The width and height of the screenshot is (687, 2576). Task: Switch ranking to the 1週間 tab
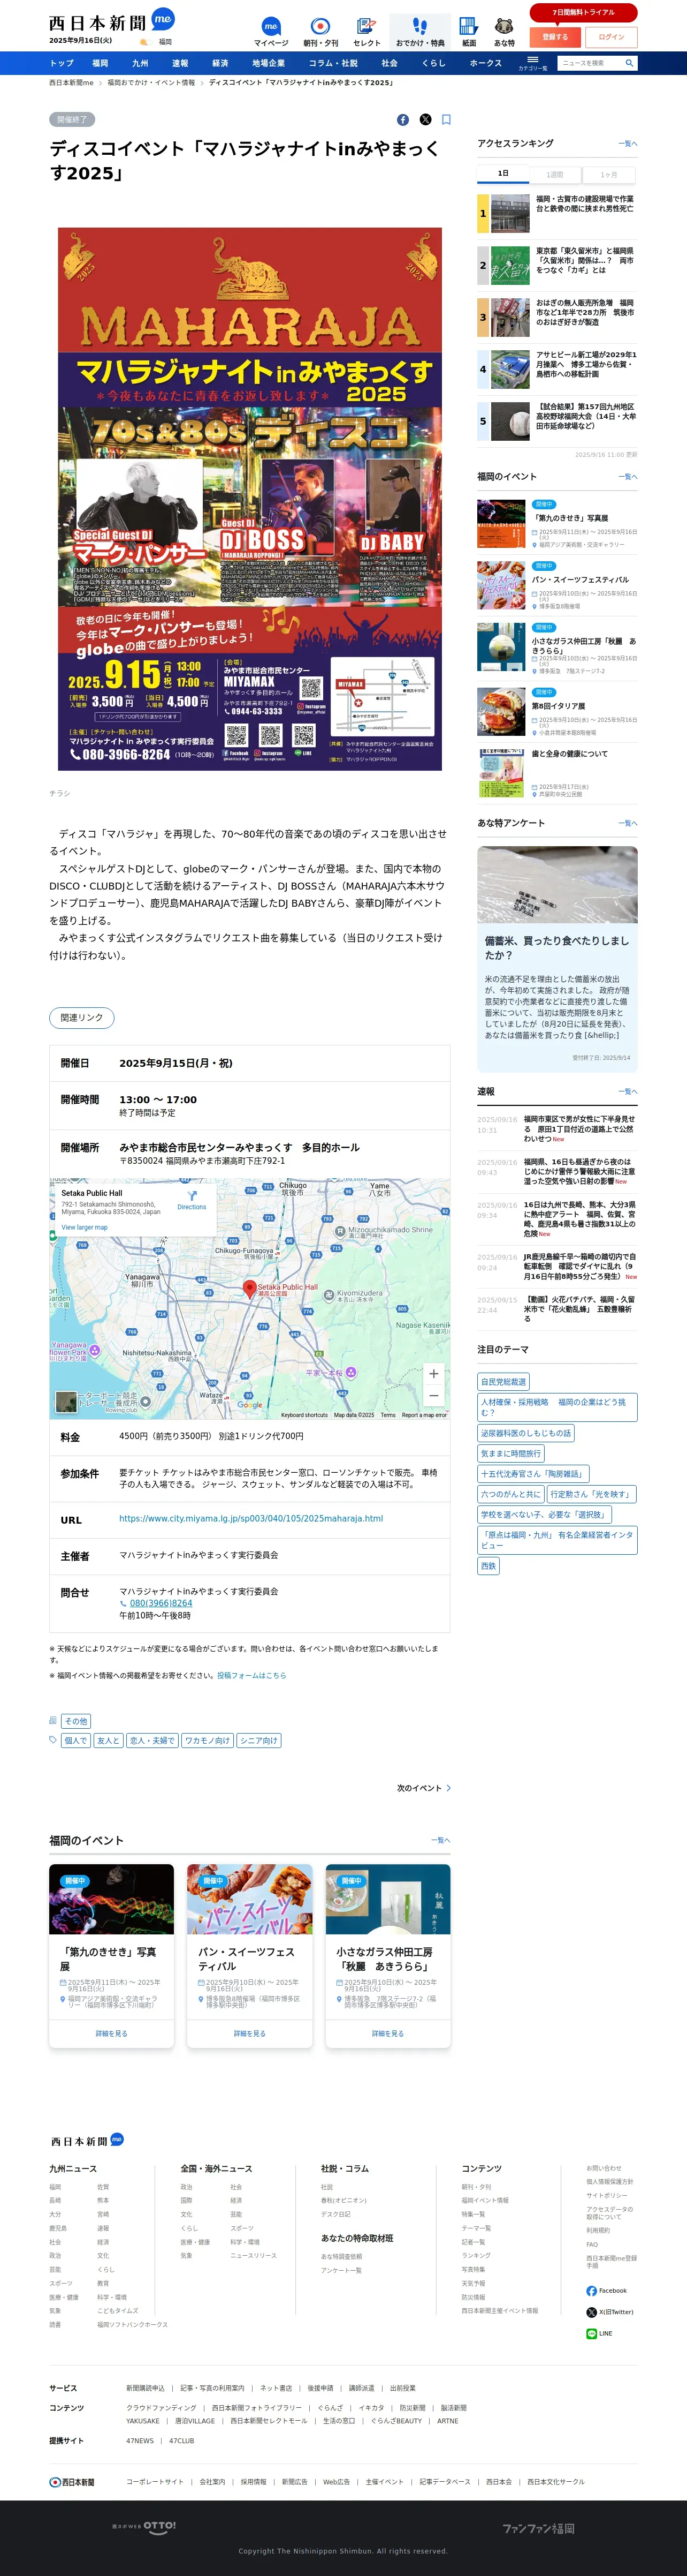point(555,174)
